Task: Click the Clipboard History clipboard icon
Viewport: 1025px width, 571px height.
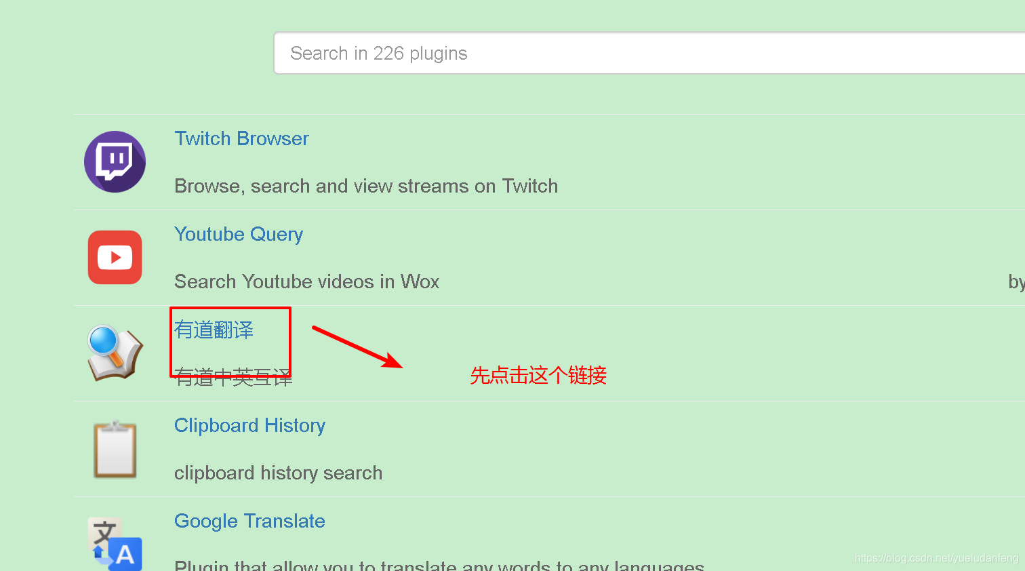Action: (115, 449)
